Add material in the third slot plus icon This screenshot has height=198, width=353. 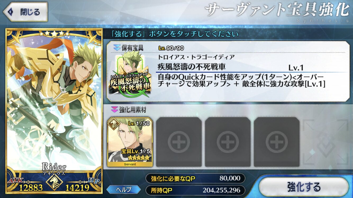[x=228, y=142]
